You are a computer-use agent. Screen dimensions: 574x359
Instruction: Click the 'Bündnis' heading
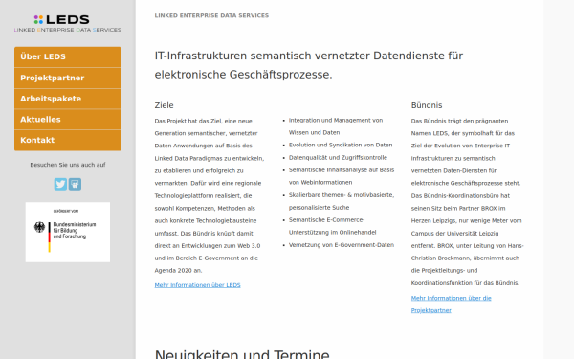click(x=427, y=105)
